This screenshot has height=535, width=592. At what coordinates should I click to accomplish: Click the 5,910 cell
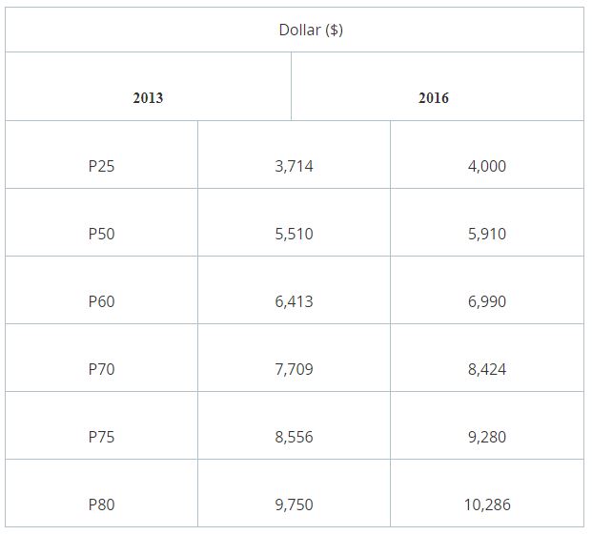click(487, 222)
